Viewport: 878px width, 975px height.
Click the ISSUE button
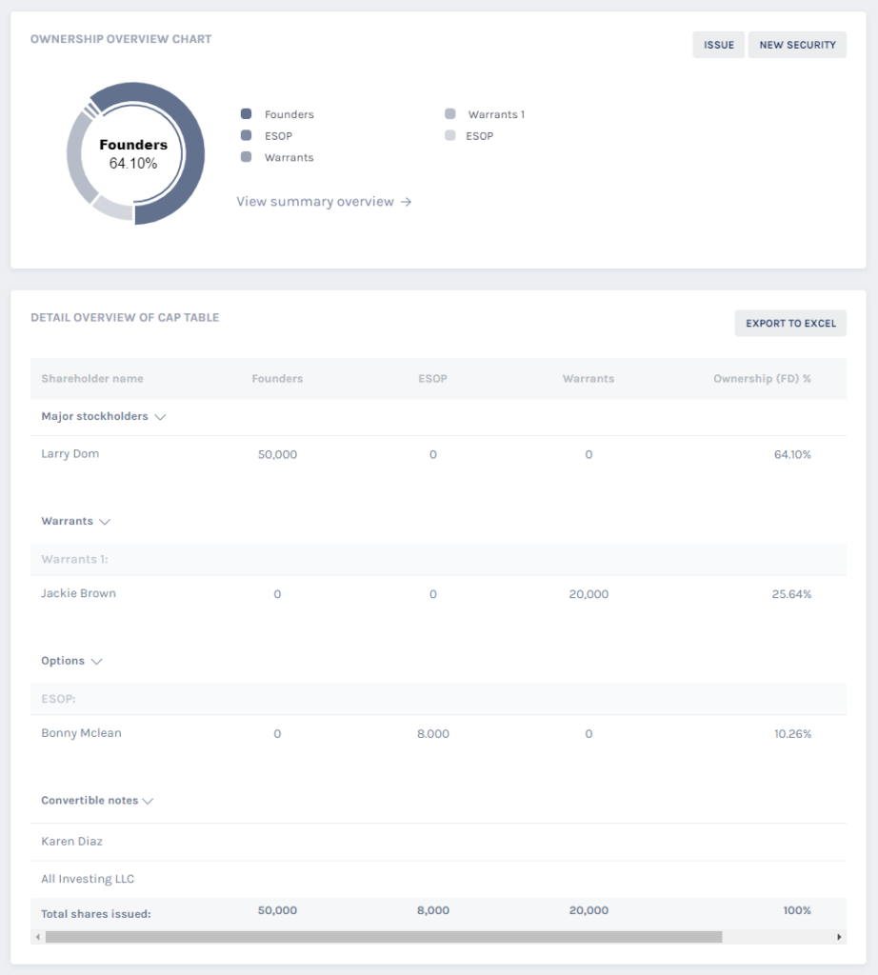[x=718, y=44]
